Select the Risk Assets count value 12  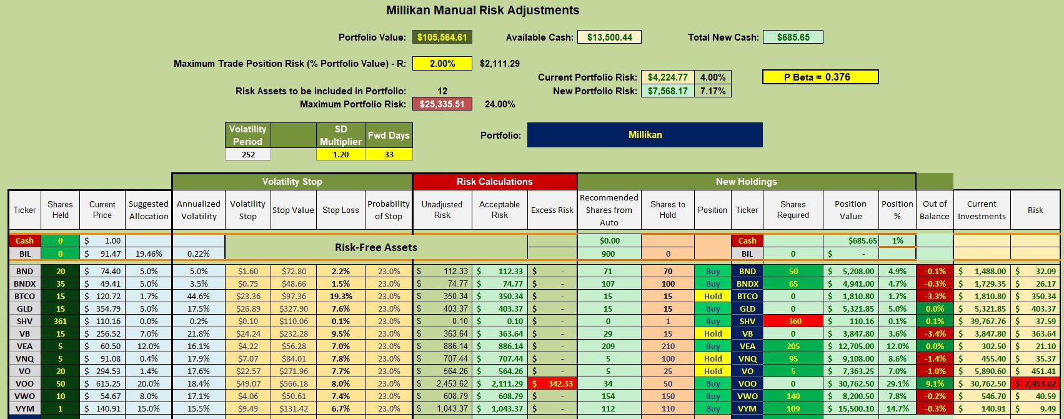[x=442, y=91]
